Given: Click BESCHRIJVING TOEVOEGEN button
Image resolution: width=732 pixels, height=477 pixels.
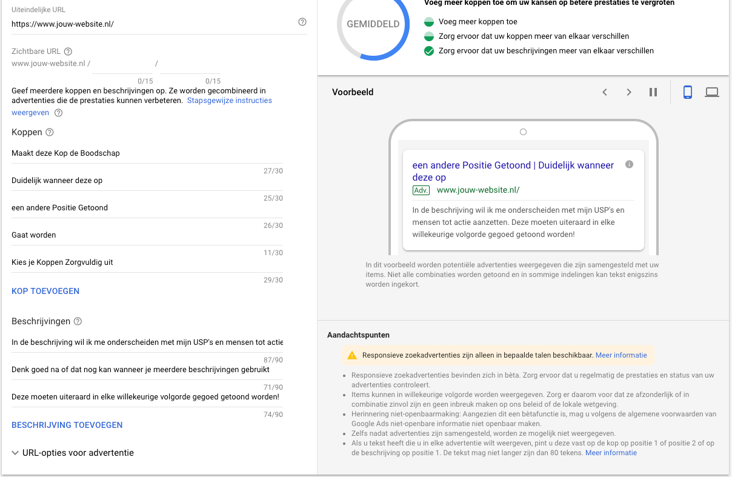Looking at the screenshot, I should 67,425.
